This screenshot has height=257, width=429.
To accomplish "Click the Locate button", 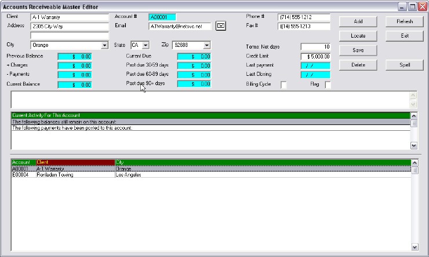I will [358, 36].
